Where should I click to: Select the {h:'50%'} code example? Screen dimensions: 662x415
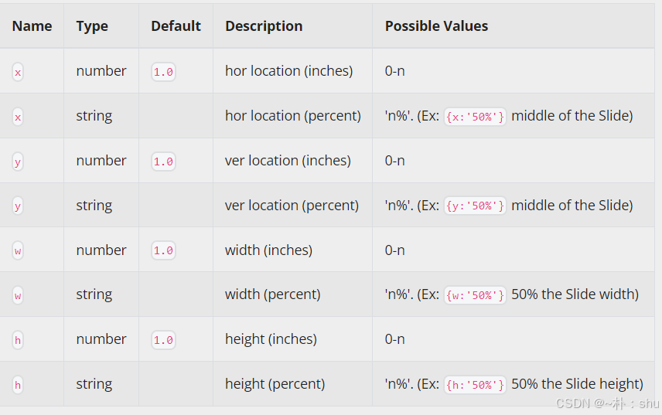pos(475,385)
